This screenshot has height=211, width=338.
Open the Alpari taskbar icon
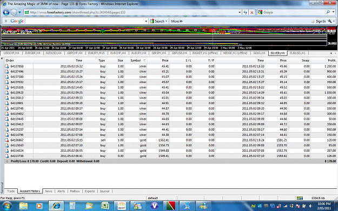tap(122, 206)
